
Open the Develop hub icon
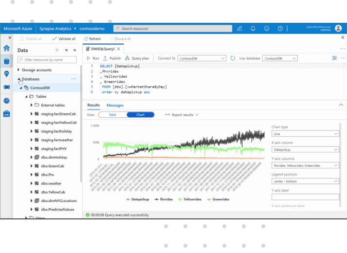pyautogui.click(x=6, y=74)
